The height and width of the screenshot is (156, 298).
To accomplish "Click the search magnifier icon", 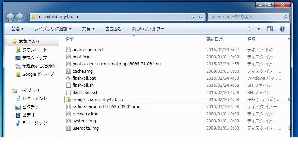I will click(x=285, y=17).
